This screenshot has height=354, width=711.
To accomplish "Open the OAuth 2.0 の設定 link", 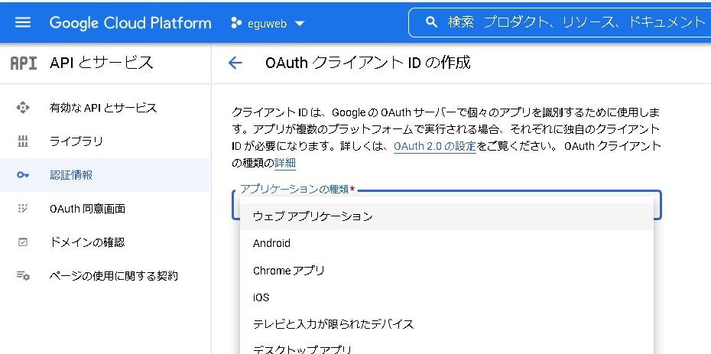I will 434,146.
